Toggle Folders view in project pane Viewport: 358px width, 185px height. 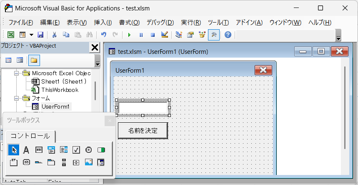pos(34,61)
